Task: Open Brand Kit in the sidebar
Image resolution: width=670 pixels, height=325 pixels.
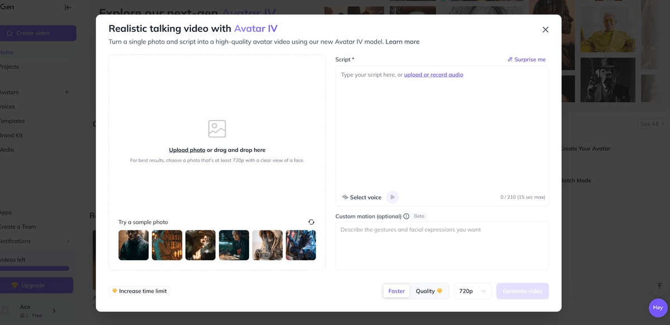Action: [x=11, y=136]
